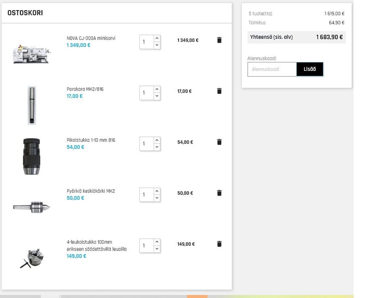The width and height of the screenshot is (388, 298).
Task: Click quantity field for Porakara MK2/B16
Action: [x=146, y=93]
